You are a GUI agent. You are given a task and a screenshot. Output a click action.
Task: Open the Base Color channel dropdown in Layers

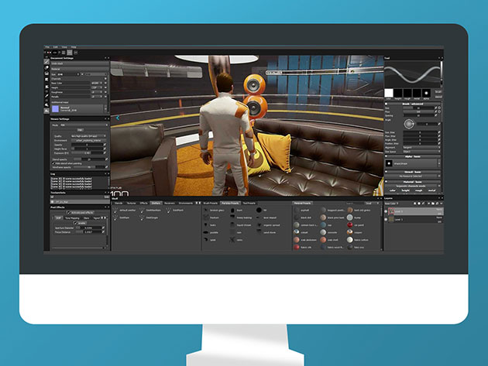[x=391, y=203]
